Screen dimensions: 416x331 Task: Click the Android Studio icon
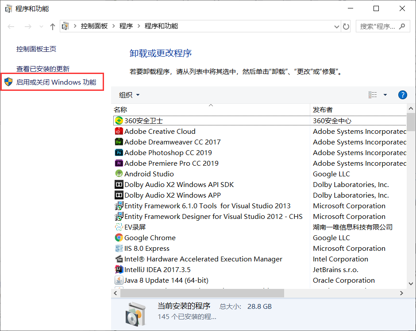(x=119, y=174)
